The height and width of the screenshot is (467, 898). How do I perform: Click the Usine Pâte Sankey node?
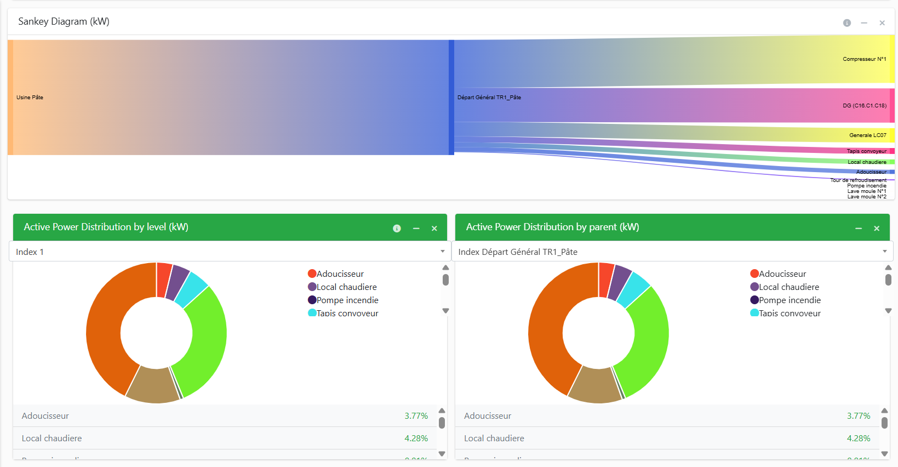click(10, 97)
